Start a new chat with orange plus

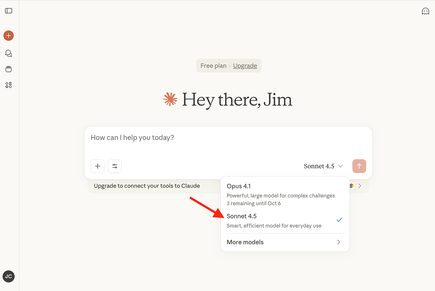coord(9,36)
